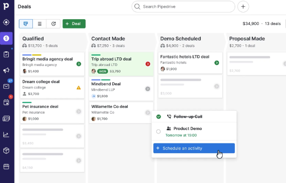Open Leads target icon in sidebar
The image size is (286, 183).
(x=6, y=22)
